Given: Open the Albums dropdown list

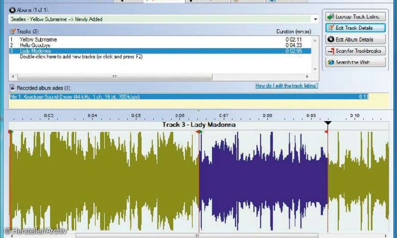Looking at the screenshot, I should click(315, 19).
